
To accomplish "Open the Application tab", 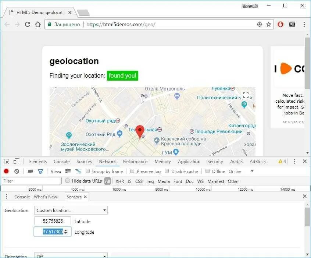I will point(189,162).
